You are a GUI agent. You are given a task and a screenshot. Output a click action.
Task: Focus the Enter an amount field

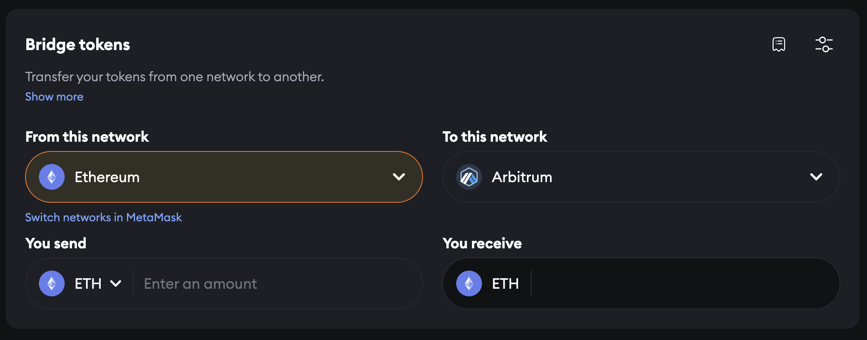click(x=275, y=283)
